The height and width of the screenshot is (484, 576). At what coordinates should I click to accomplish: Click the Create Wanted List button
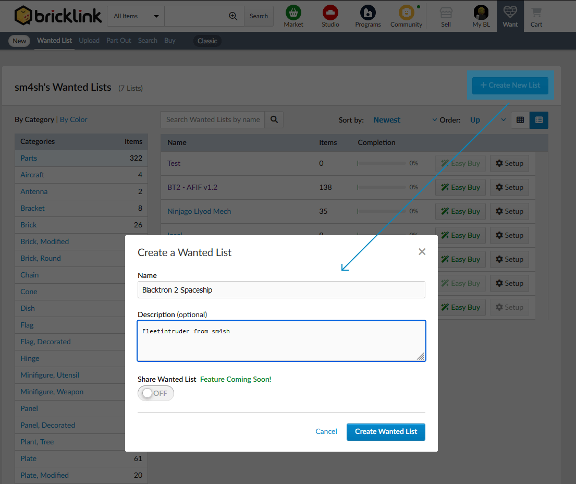coord(386,431)
